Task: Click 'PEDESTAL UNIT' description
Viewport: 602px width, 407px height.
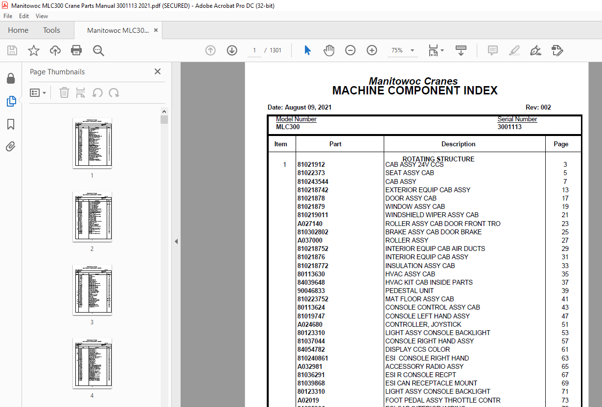Action: [x=409, y=291]
